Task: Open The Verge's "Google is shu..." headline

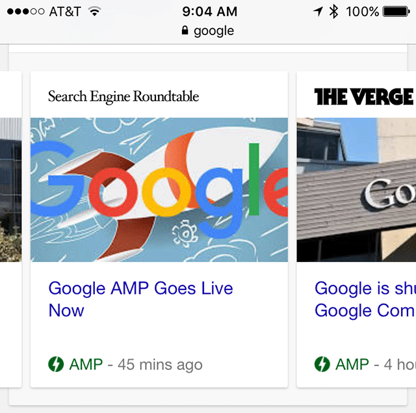Action: tap(365, 299)
